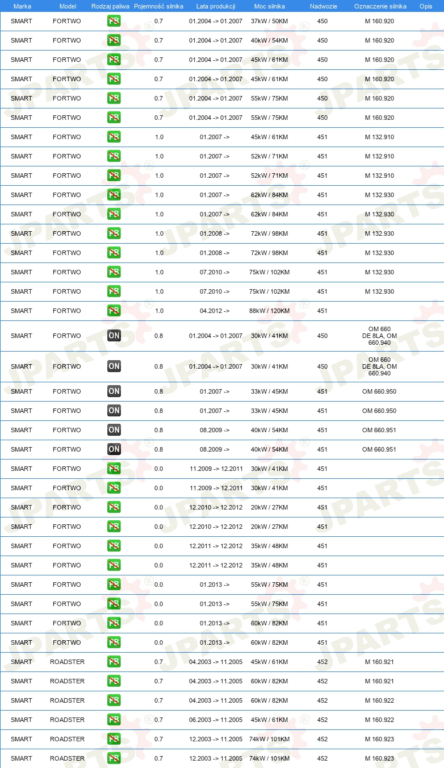This screenshot has width=444, height=768.
Task: Click engine capacity '0.7' in the 37kW / 50KM row
Action: (x=158, y=21)
